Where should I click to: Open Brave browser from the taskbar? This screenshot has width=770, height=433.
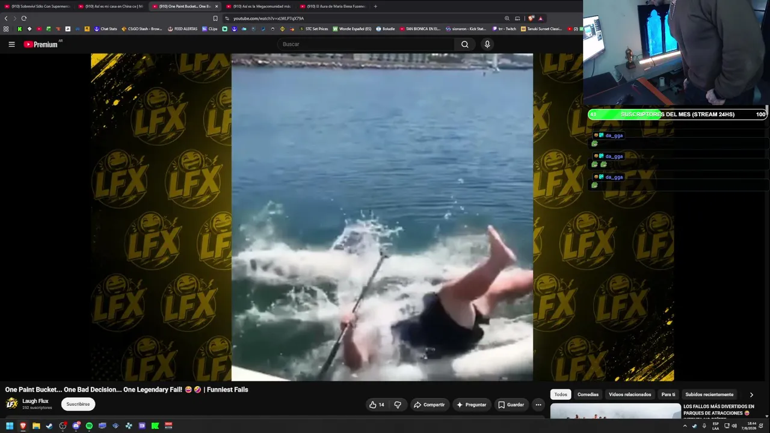tap(23, 426)
